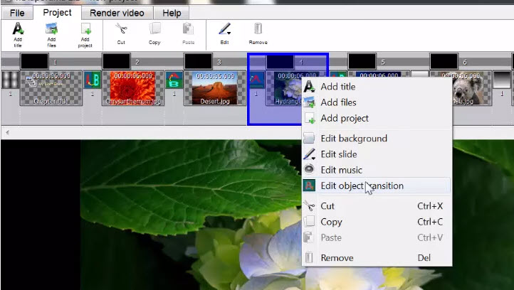Screen dimensions: 514x290
Task: Click the transition icon before Chapter title slide
Action: pyautogui.click(x=10, y=80)
